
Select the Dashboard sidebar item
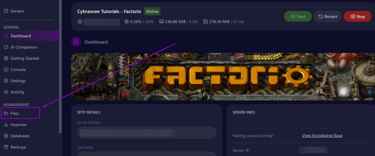pyautogui.click(x=29, y=36)
